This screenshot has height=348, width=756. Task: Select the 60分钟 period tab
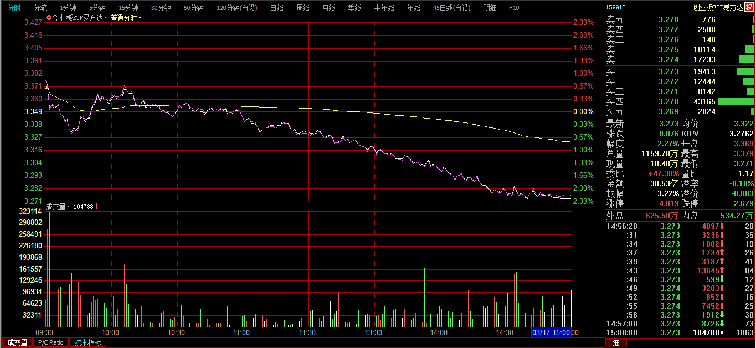pyautogui.click(x=194, y=8)
